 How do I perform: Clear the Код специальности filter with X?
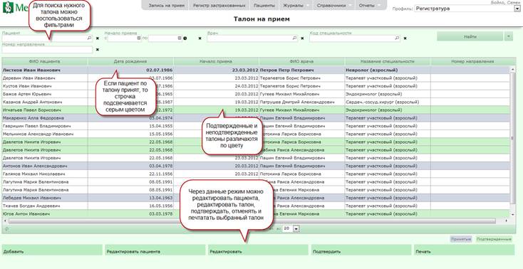coord(405,38)
